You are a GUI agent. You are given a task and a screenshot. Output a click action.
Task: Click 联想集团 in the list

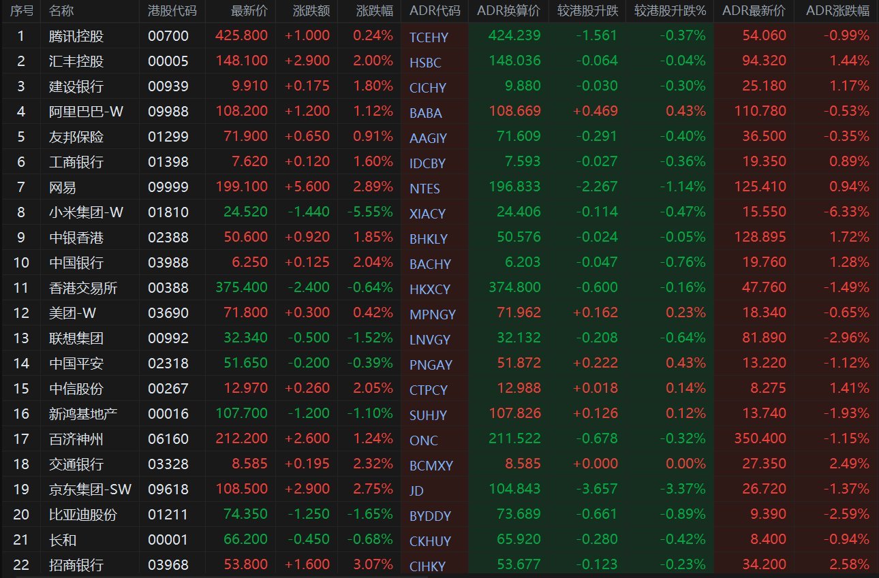[76, 338]
